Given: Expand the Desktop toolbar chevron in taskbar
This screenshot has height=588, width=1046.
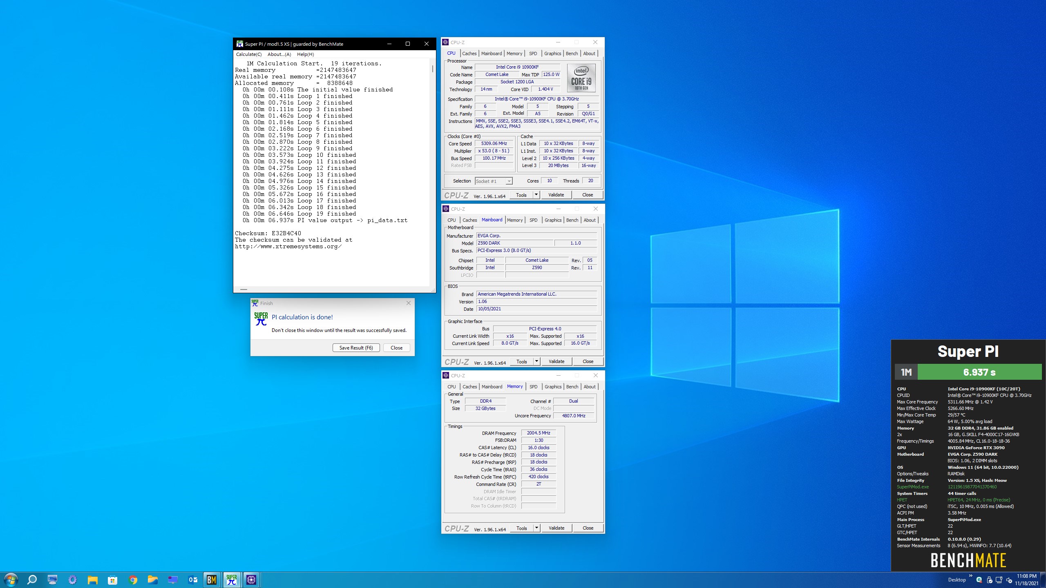Looking at the screenshot, I should pyautogui.click(x=970, y=576).
